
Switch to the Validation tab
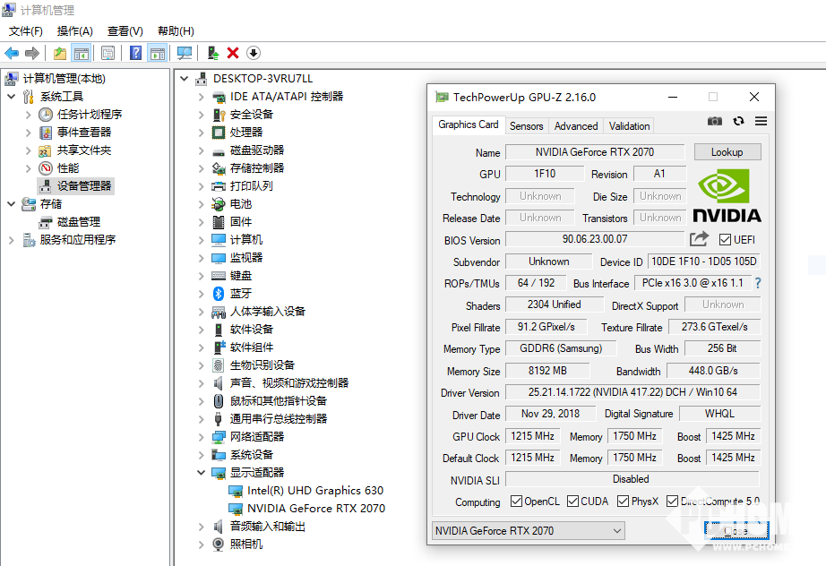629,126
